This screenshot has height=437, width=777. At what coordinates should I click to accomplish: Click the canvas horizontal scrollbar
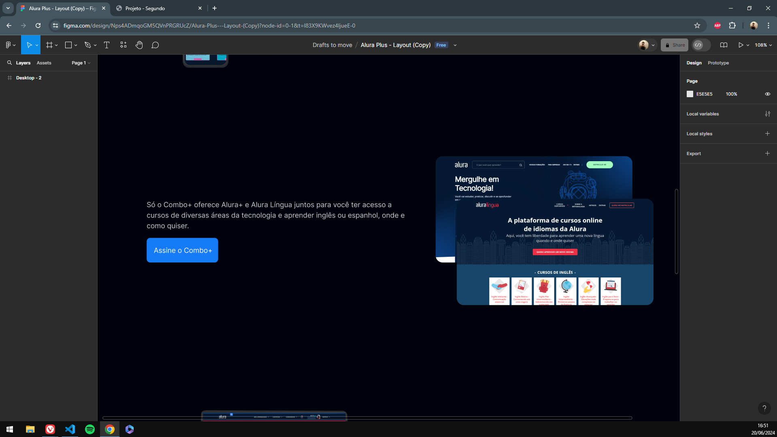point(367,418)
